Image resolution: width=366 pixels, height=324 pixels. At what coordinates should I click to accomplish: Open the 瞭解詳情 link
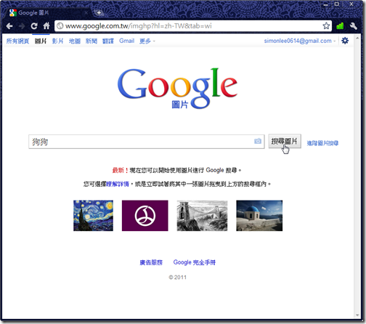tap(118, 185)
